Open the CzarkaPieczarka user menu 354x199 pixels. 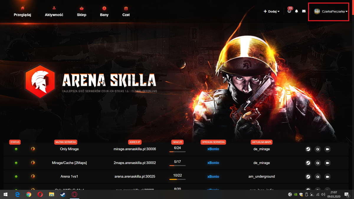click(331, 11)
